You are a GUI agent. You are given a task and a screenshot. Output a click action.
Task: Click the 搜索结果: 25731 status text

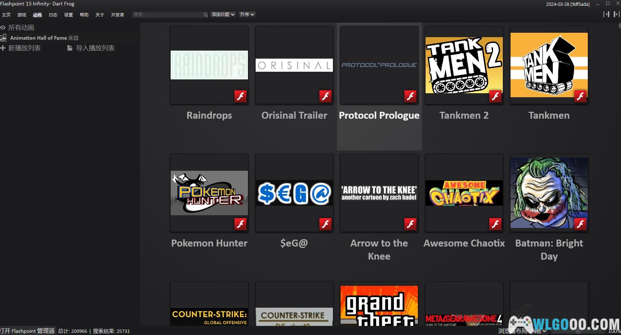pyautogui.click(x=112, y=331)
